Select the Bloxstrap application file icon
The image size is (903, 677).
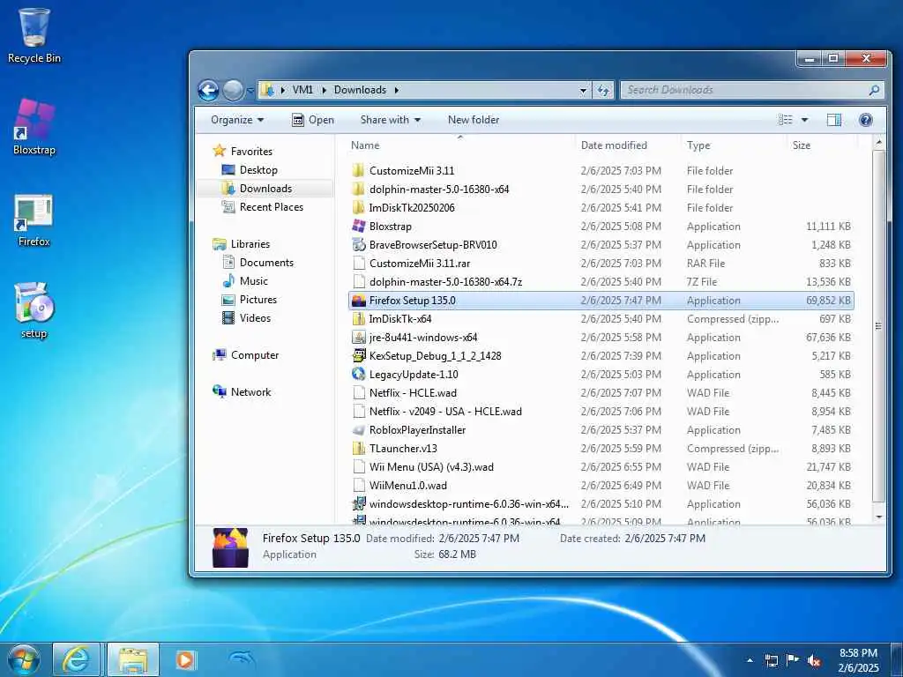(x=359, y=227)
